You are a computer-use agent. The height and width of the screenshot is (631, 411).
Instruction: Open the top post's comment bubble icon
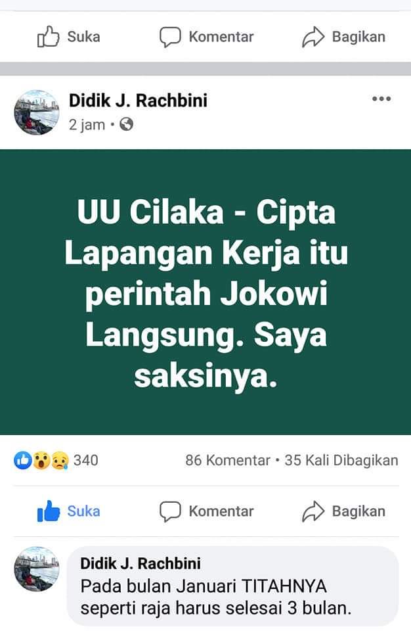[170, 37]
